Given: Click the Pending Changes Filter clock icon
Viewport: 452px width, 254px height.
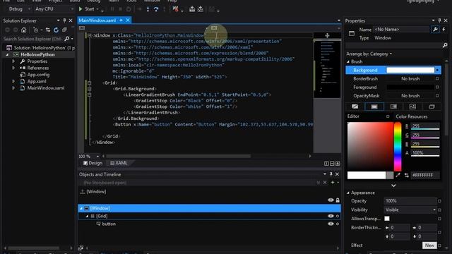Looking at the screenshot, I should click(x=36, y=30).
